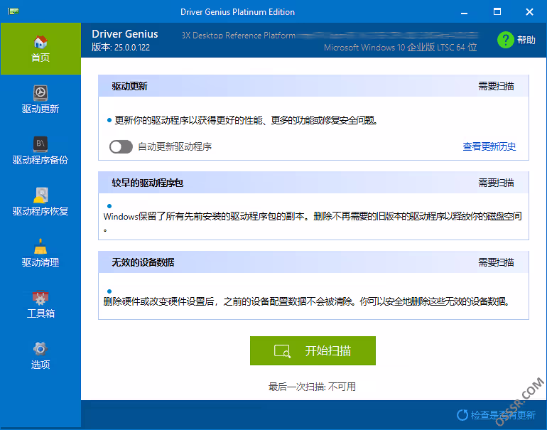Image resolution: width=547 pixels, height=430 pixels.
Task: Click the 驱动更新 panel header title
Action: [x=130, y=86]
